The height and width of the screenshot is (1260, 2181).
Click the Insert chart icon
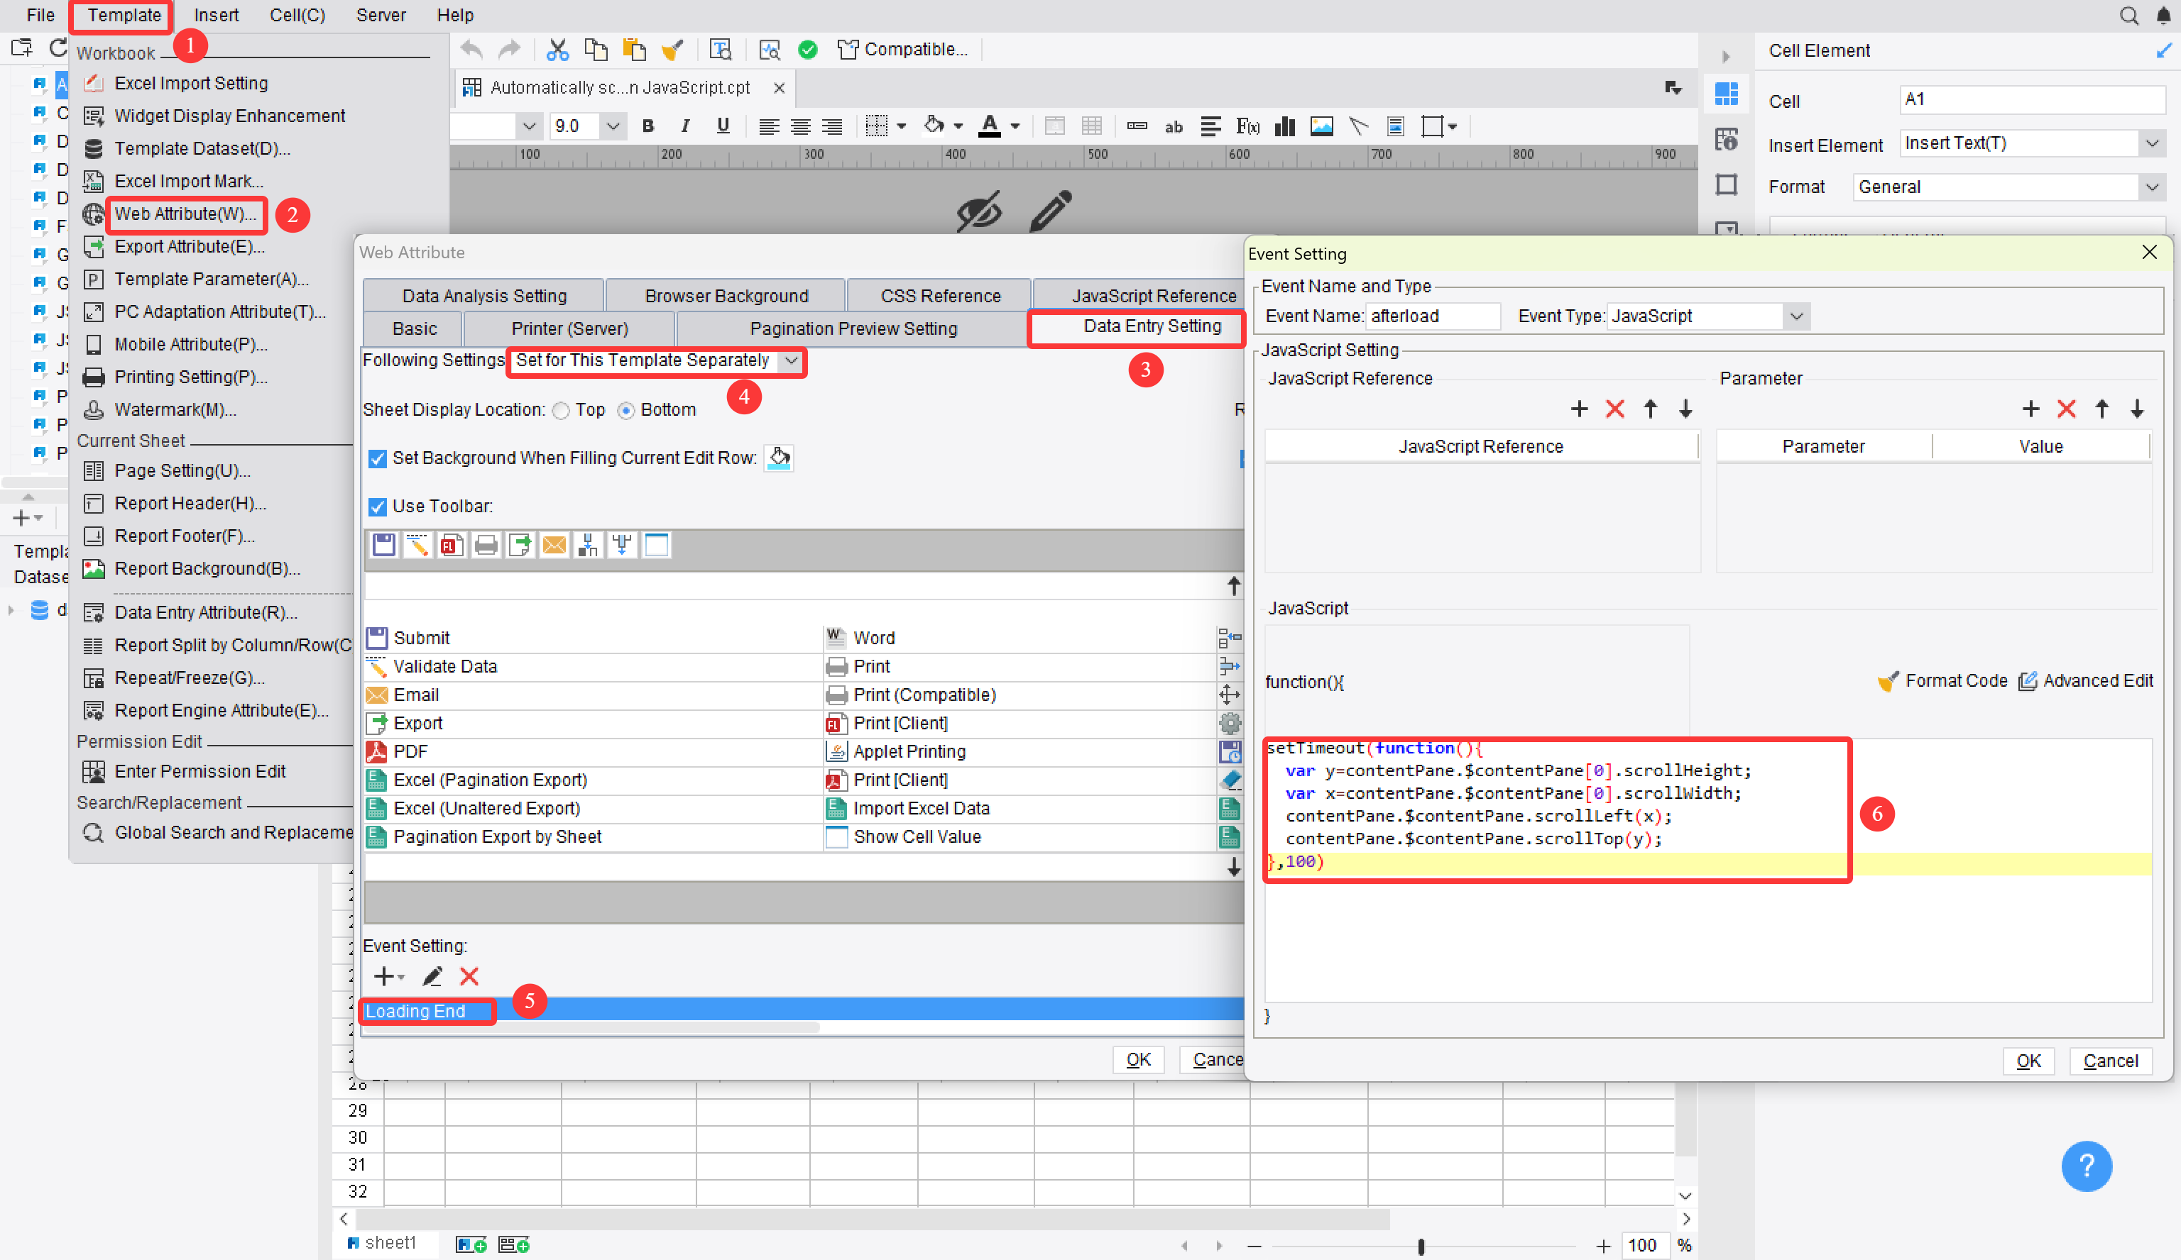(x=1284, y=126)
